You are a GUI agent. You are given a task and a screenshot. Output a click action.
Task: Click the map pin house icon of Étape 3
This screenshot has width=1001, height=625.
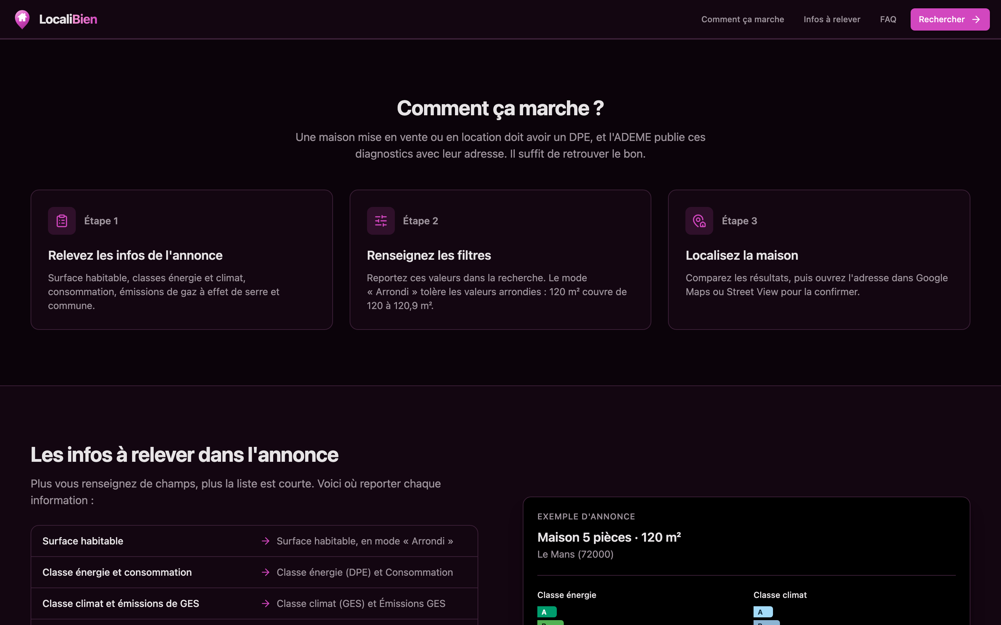(x=699, y=221)
